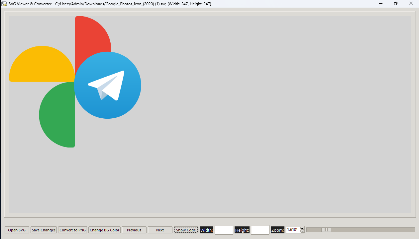
Task: Click the zoom slider handle
Action: pos(326,230)
